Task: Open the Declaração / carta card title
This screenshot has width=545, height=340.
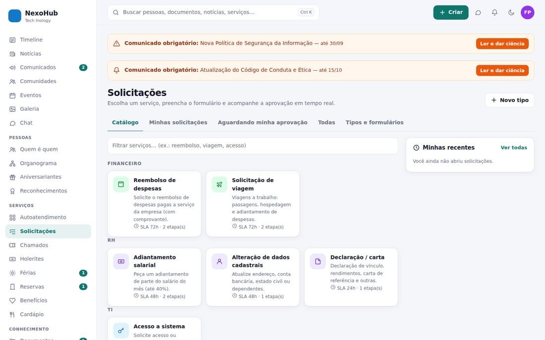Action: pos(357,257)
